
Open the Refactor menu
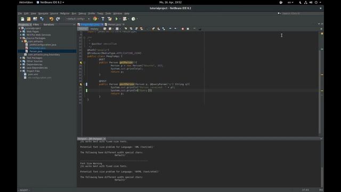click(x=65, y=13)
